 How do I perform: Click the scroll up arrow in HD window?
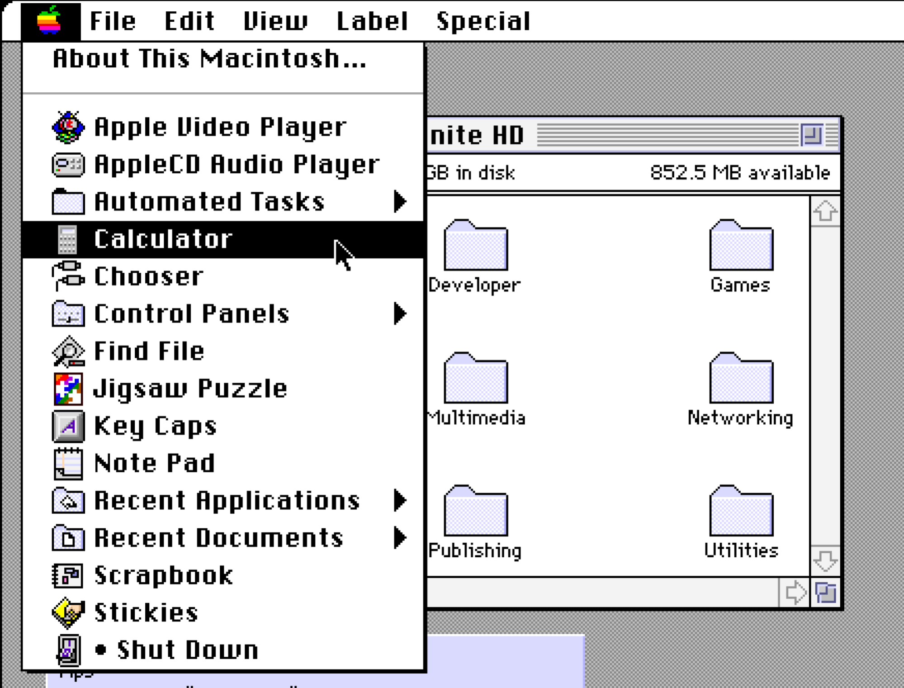(x=825, y=211)
